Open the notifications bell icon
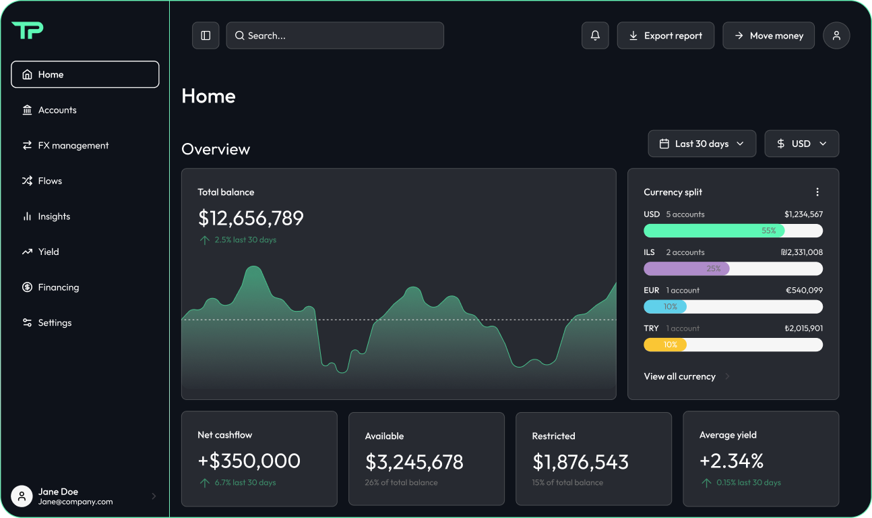Image resolution: width=872 pixels, height=518 pixels. pyautogui.click(x=595, y=35)
